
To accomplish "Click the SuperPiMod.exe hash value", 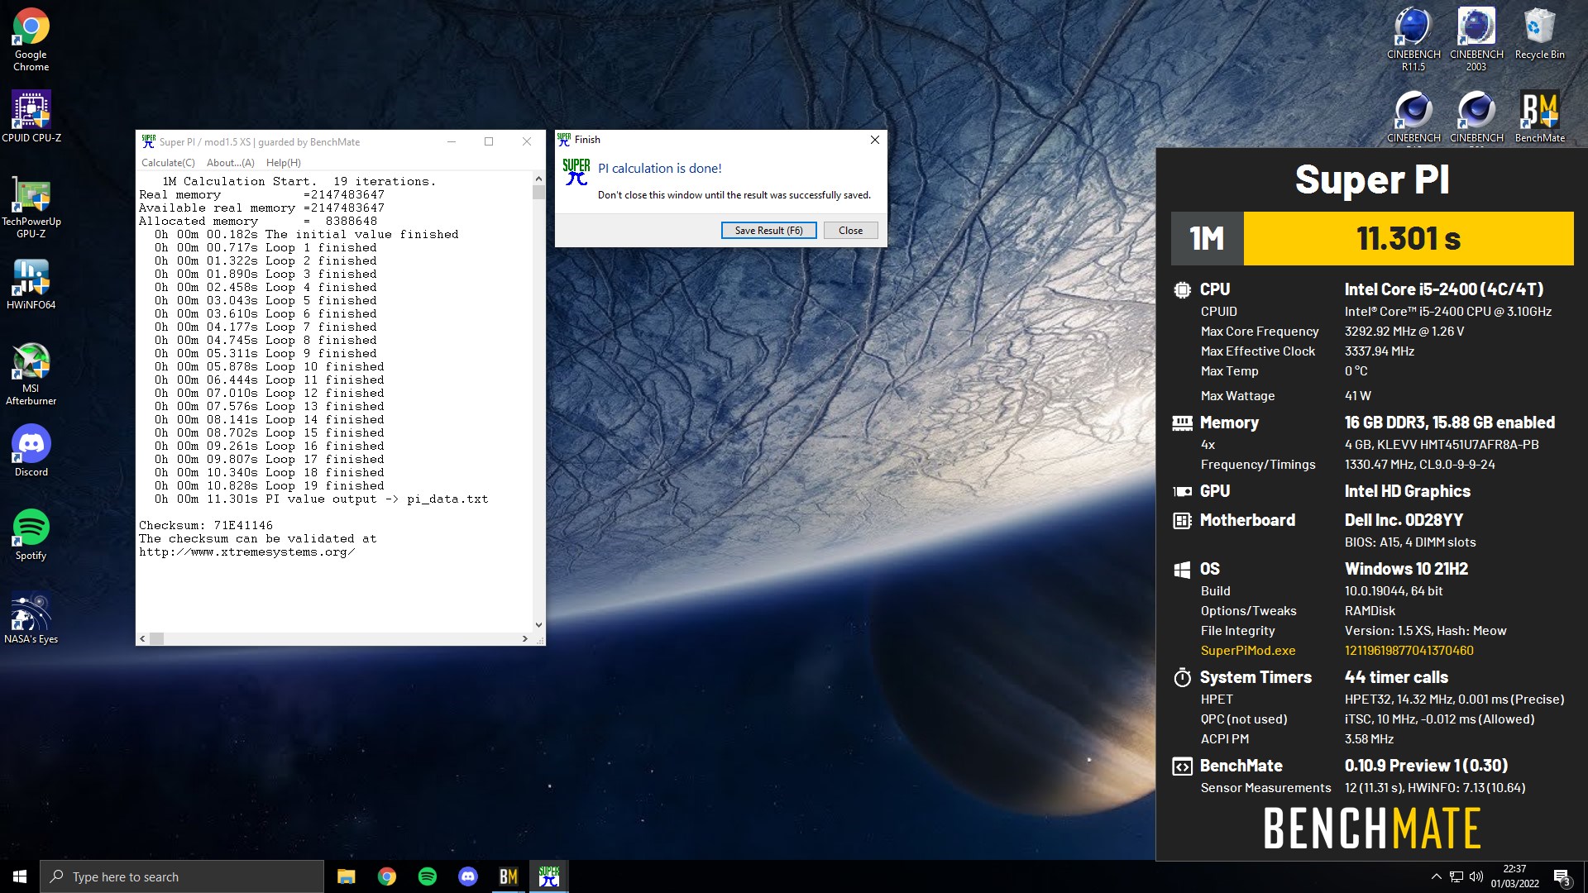I will 1409,651.
